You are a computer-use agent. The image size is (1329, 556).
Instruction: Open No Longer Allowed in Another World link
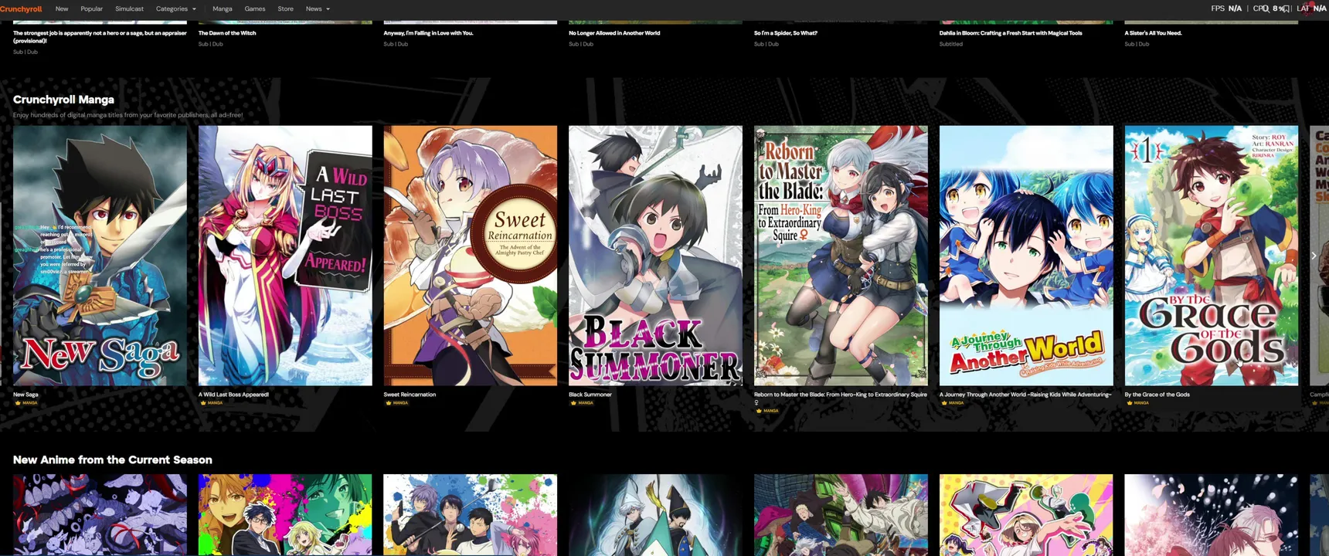(614, 33)
